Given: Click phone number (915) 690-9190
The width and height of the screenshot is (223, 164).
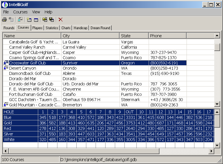Looking at the screenshot, I should click(165, 73).
